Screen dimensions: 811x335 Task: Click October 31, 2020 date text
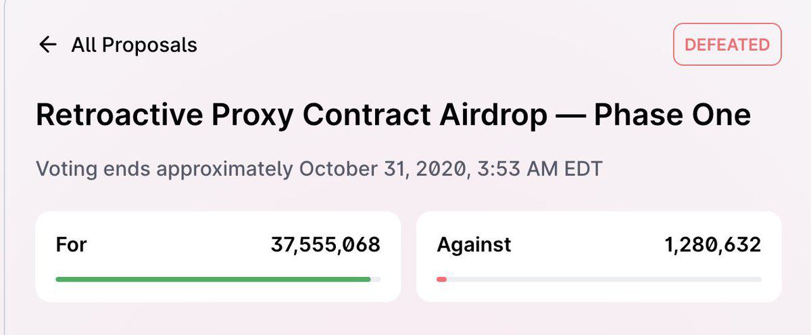coord(383,168)
